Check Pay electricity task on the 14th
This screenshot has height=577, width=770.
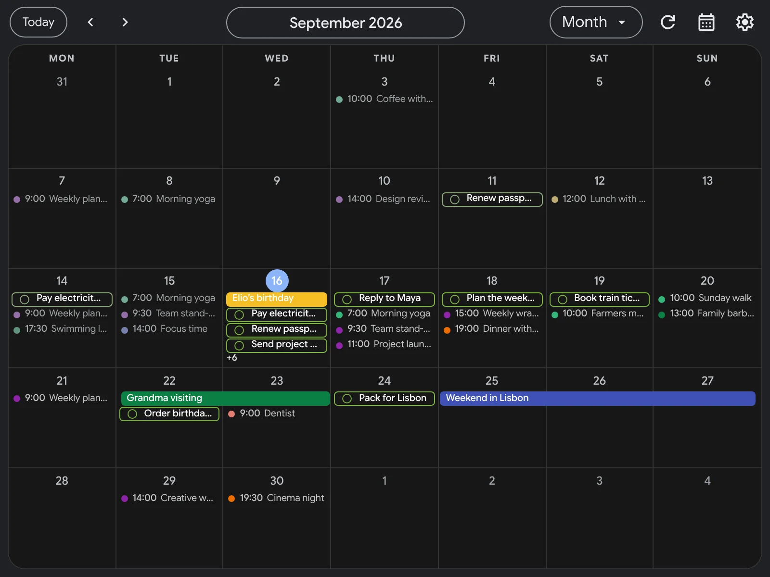click(25, 300)
